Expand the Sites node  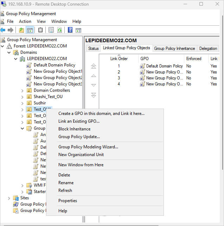[9, 198]
